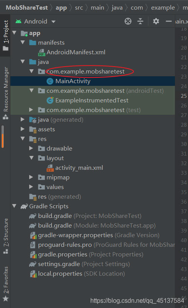The image size is (188, 308).
Task: Toggle the 1: Project tool window
Action: pyautogui.click(x=5, y=35)
